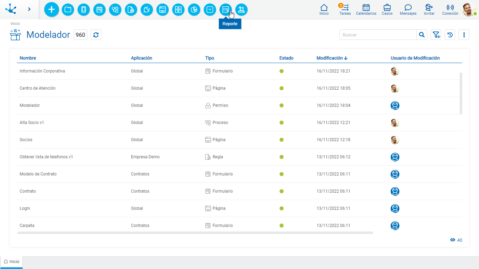
Task: Open the three-dot more menu
Action: tap(464, 35)
